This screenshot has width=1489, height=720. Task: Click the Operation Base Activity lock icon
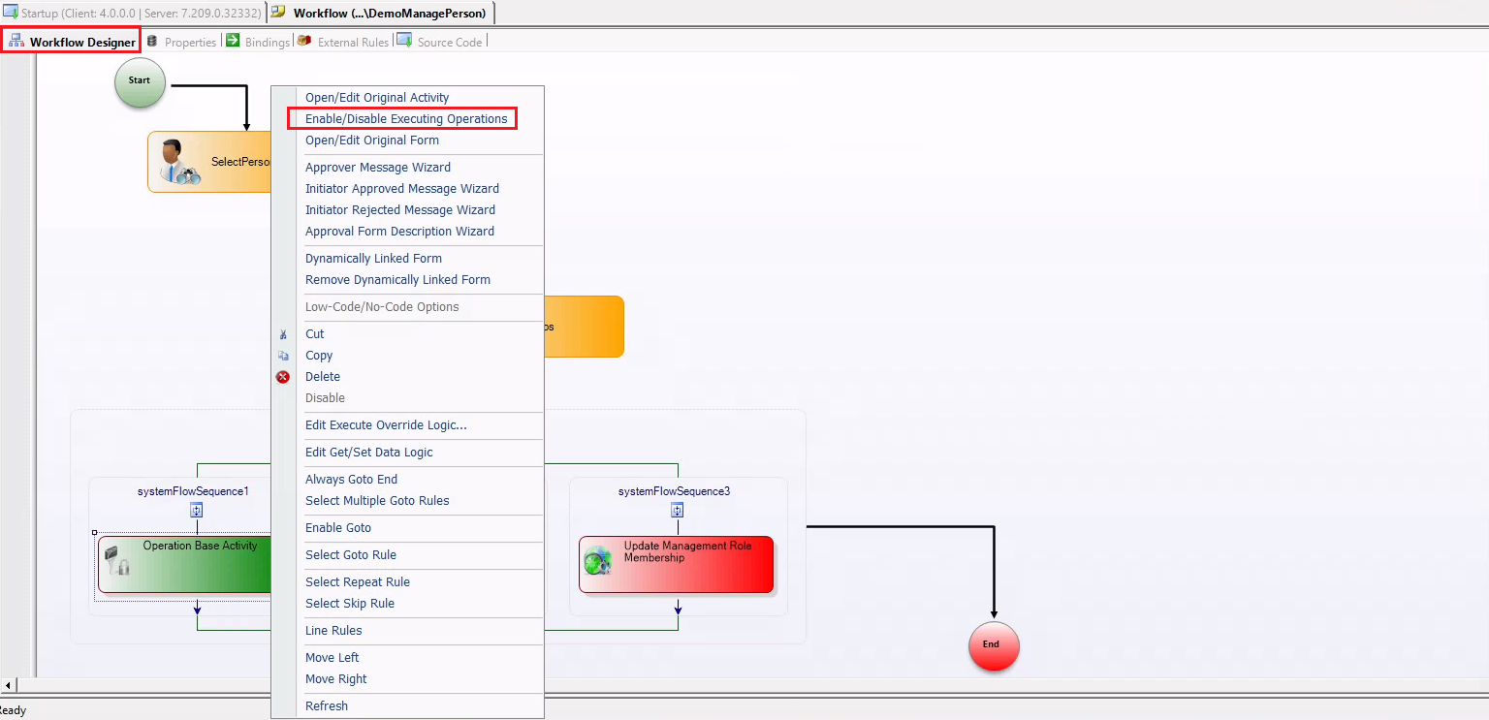(117, 561)
